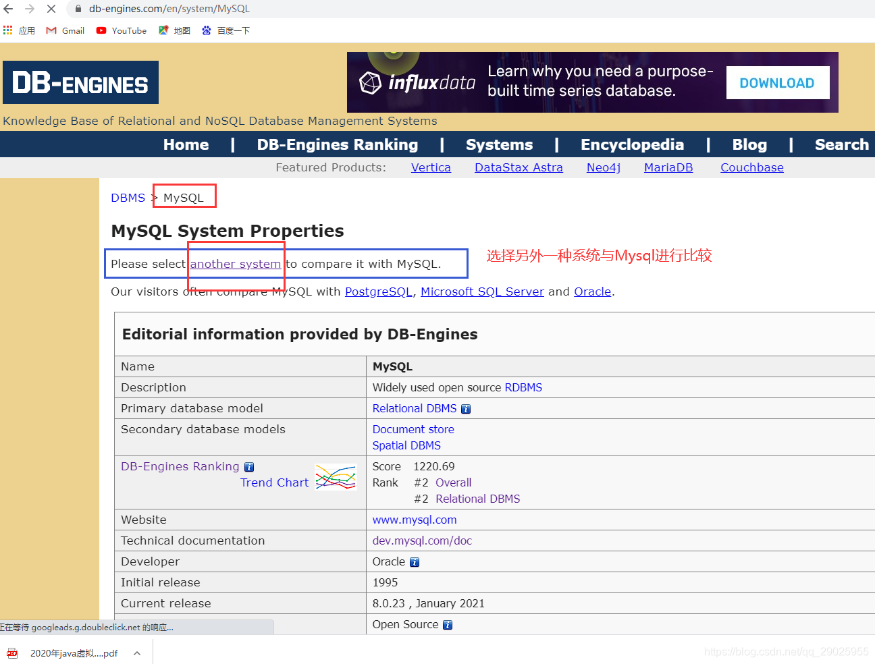
Task: Open the downloaded 2020年java虚拟 PDF item
Action: click(74, 653)
